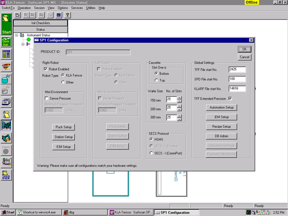Click the Instrument Status tree node icon

tap(22, 35)
